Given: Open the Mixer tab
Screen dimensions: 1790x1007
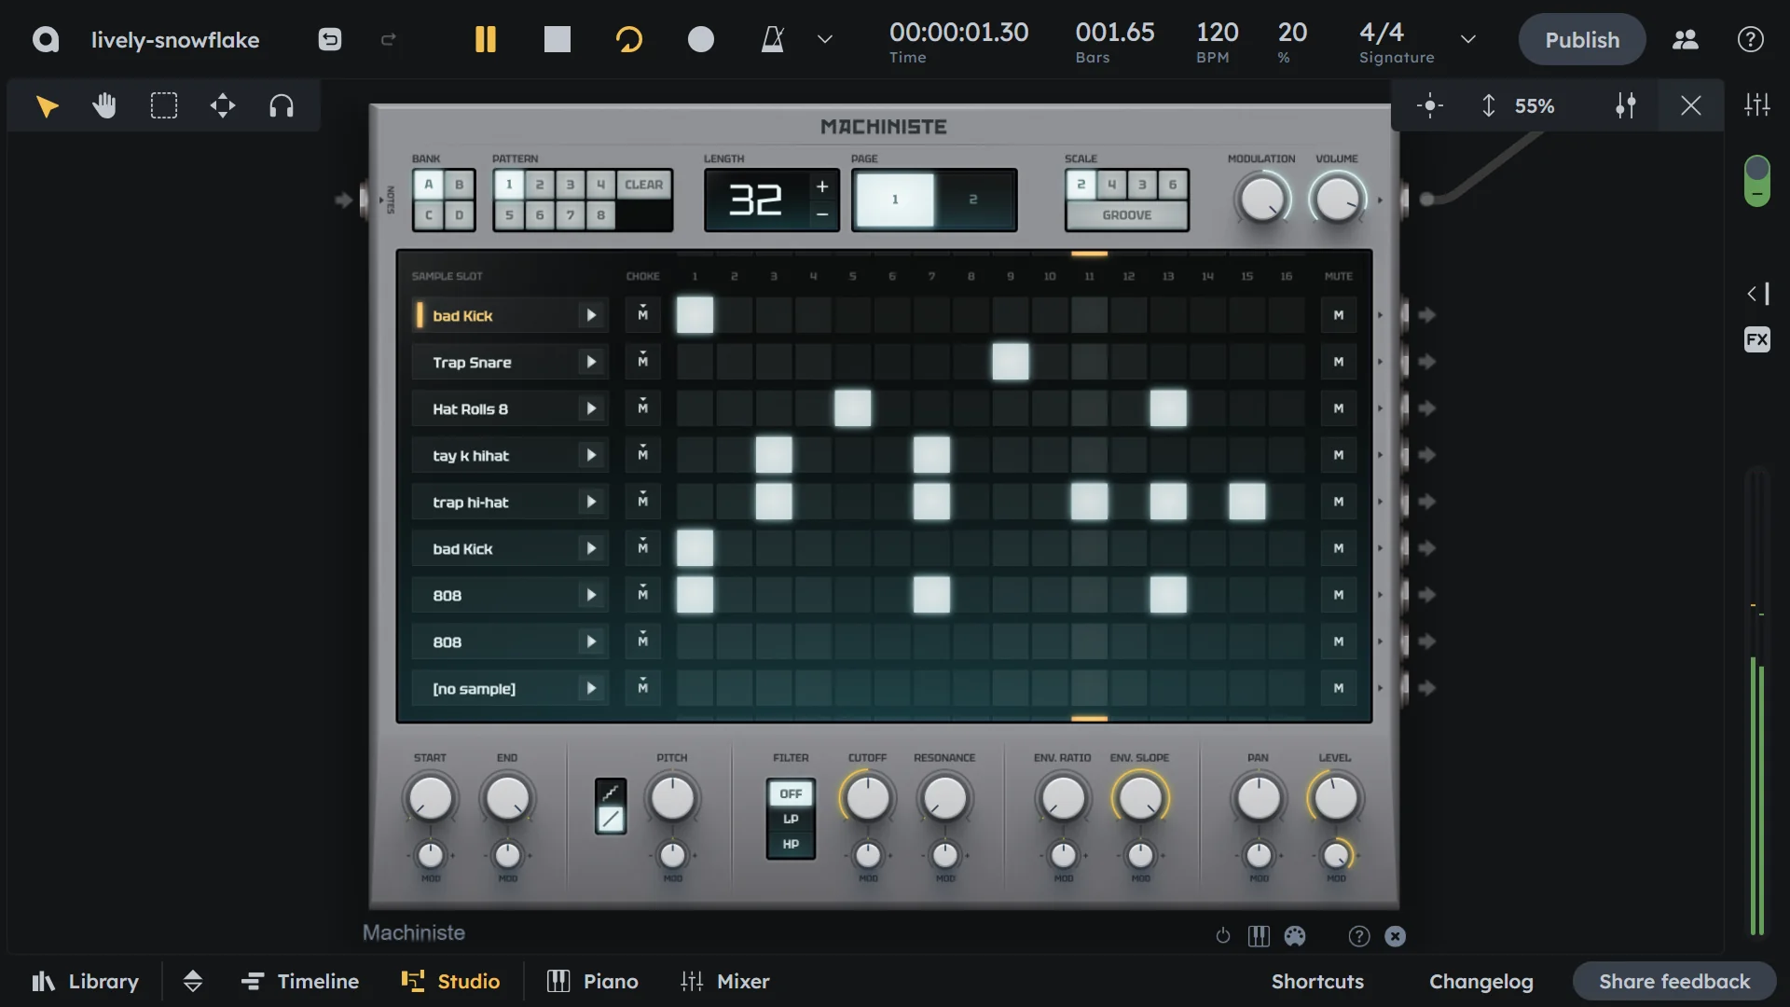Looking at the screenshot, I should tap(724, 981).
